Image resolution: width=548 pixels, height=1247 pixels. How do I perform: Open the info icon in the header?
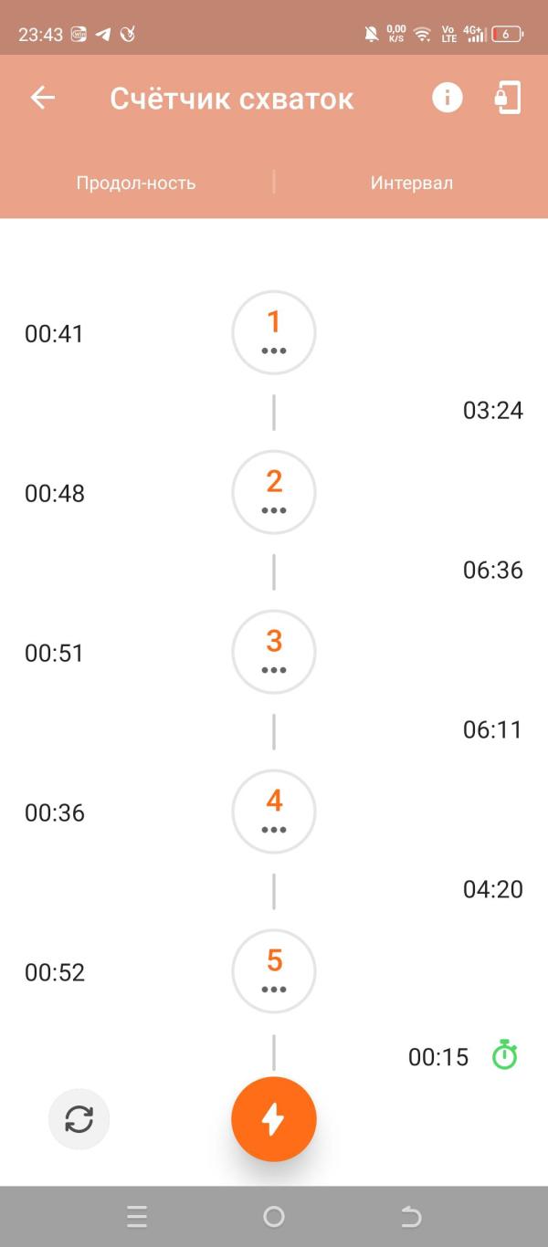[447, 98]
